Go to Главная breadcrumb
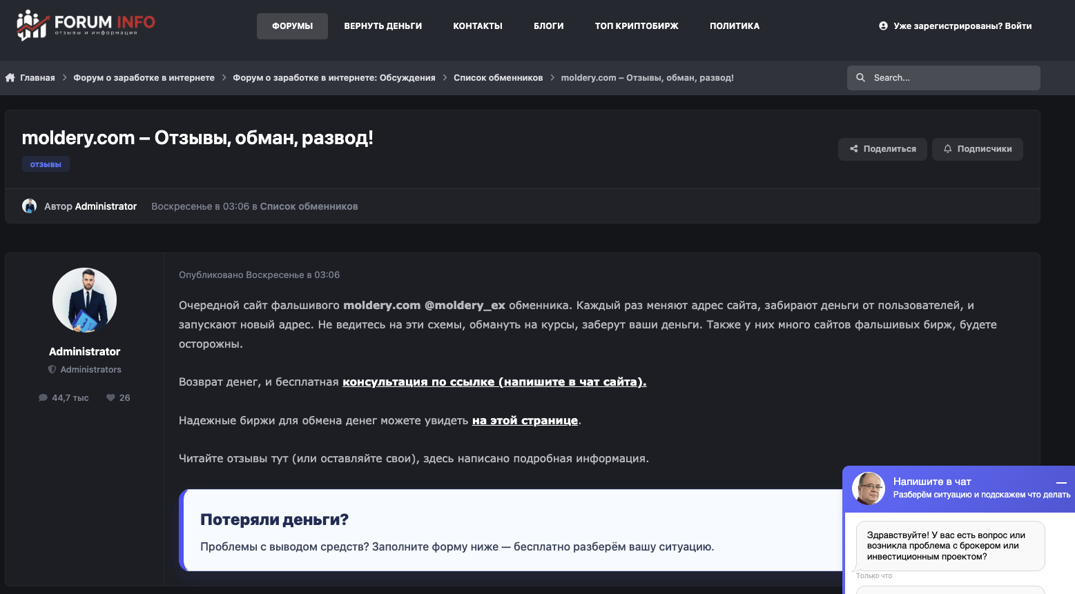The width and height of the screenshot is (1075, 594). coord(37,78)
